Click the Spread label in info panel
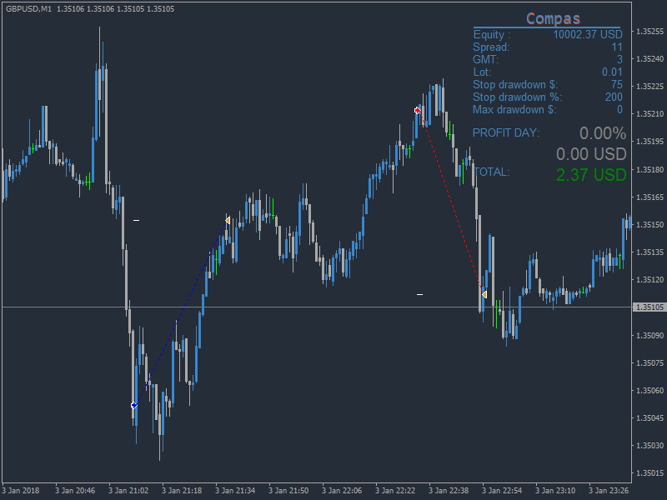 [x=491, y=47]
